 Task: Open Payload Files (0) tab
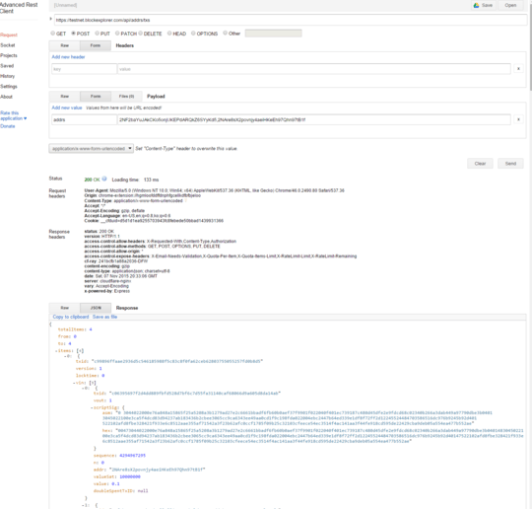point(126,96)
